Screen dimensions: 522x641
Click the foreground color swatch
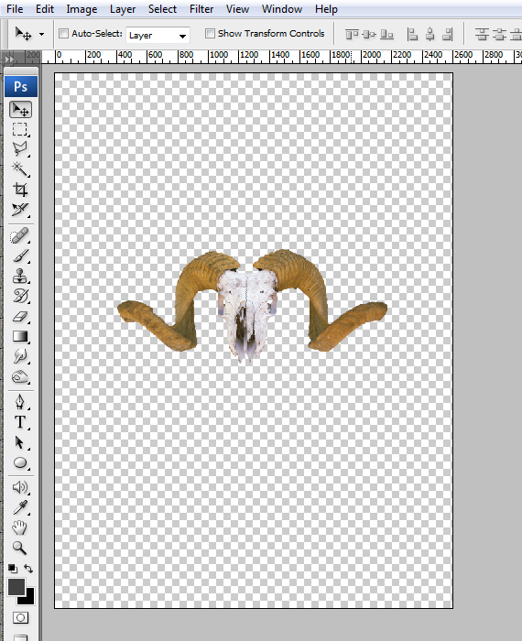(x=16, y=587)
